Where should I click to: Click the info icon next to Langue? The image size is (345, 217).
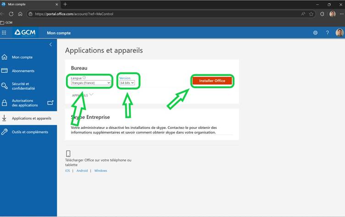(x=84, y=78)
